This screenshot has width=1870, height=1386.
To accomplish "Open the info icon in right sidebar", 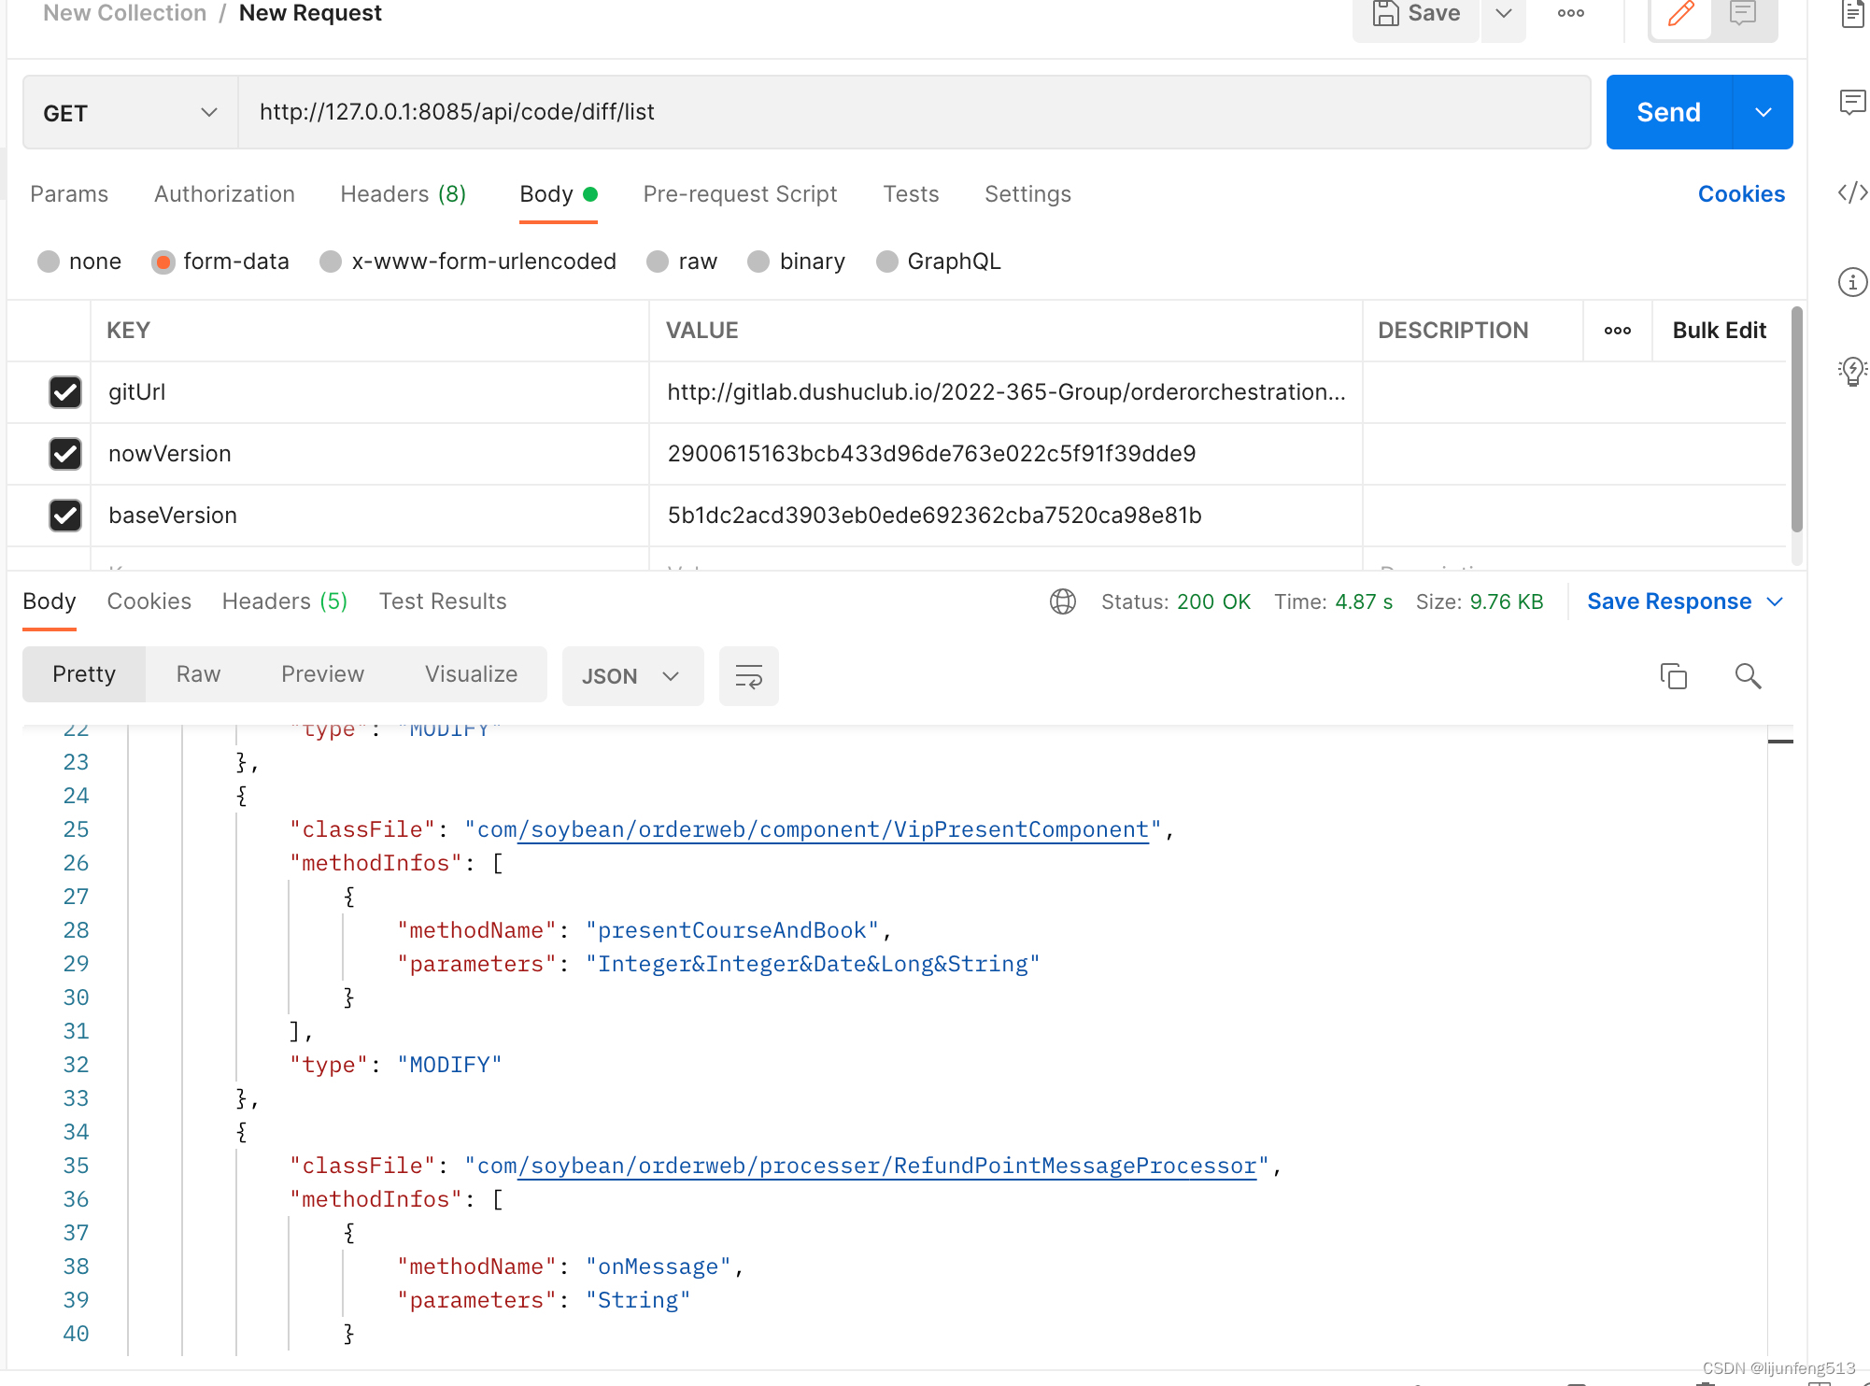I will (x=1852, y=282).
